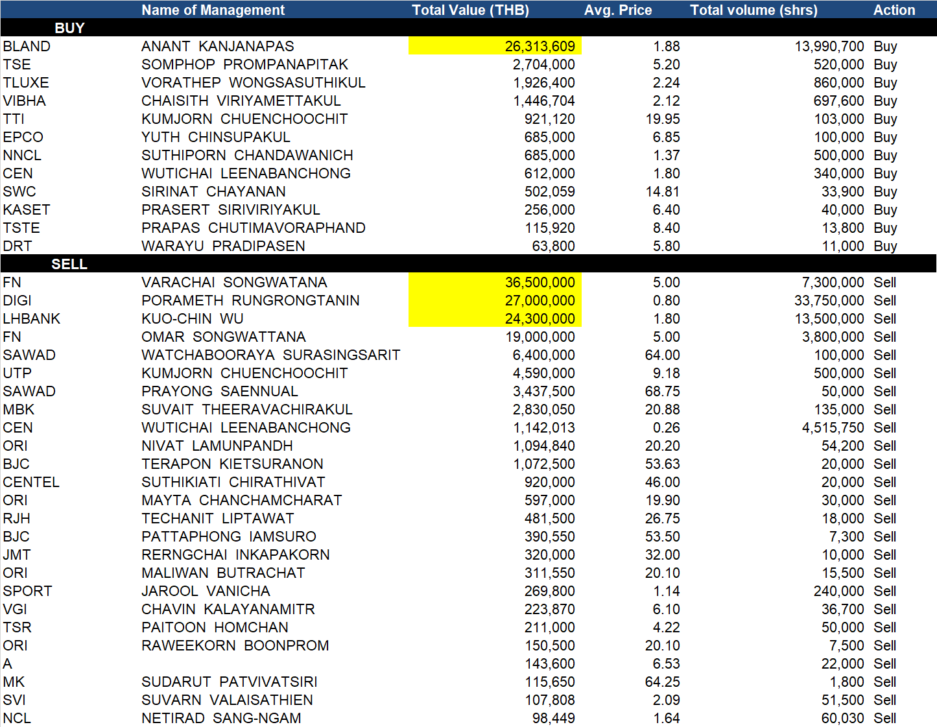
Task: Select PRAYONG SAENNUAL name cell
Action: point(220,391)
